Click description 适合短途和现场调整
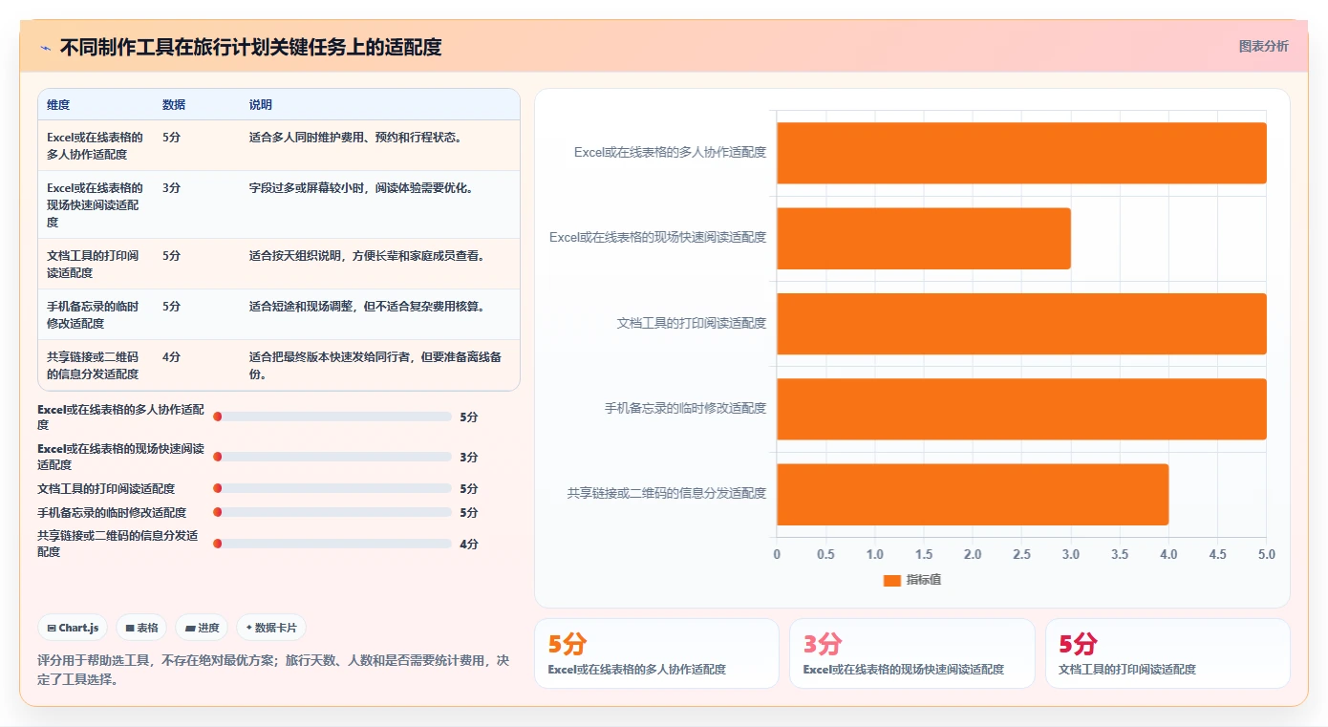Viewport: 1328px width, 727px height. [368, 306]
